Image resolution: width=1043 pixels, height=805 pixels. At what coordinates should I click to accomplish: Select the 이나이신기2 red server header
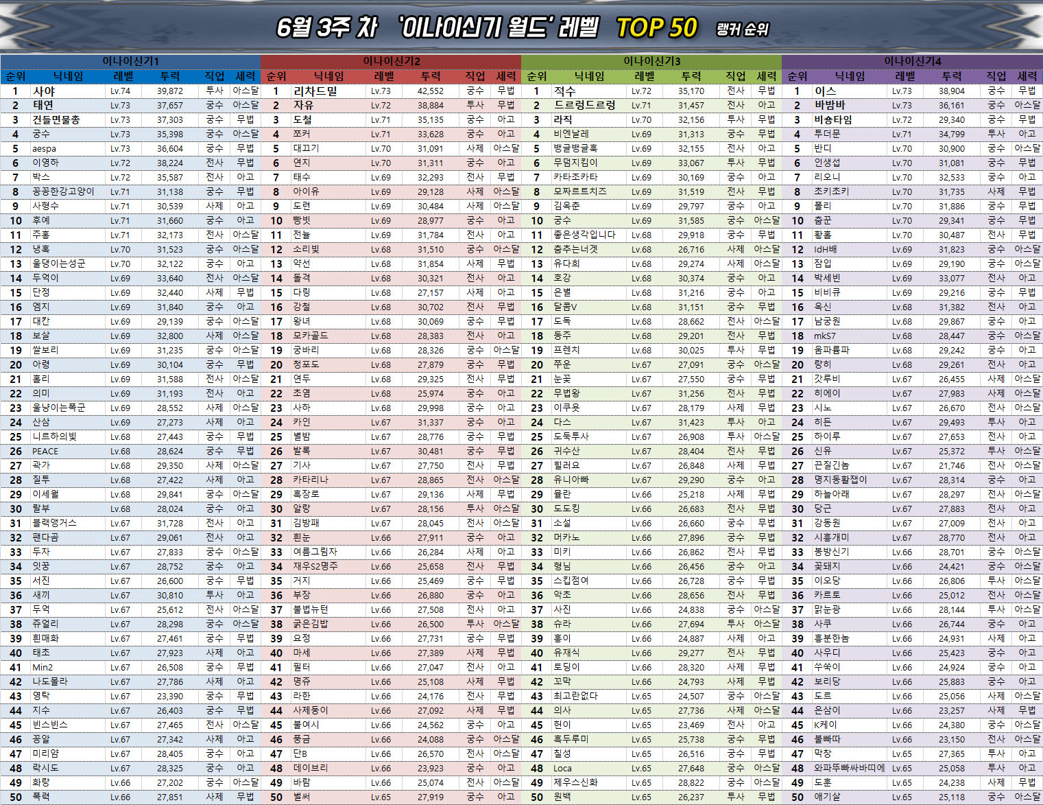tap(391, 61)
